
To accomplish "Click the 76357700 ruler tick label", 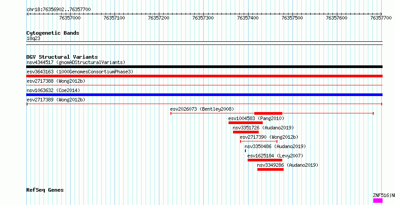I will click(x=381, y=18).
